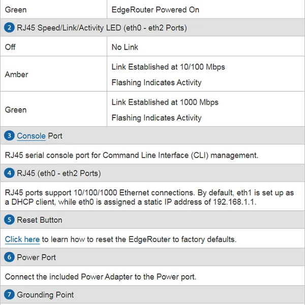Viewport: 305px width, 305px height.
Task: Select the number 4 badge beside RJ45 ports heading
Action: 10,173
